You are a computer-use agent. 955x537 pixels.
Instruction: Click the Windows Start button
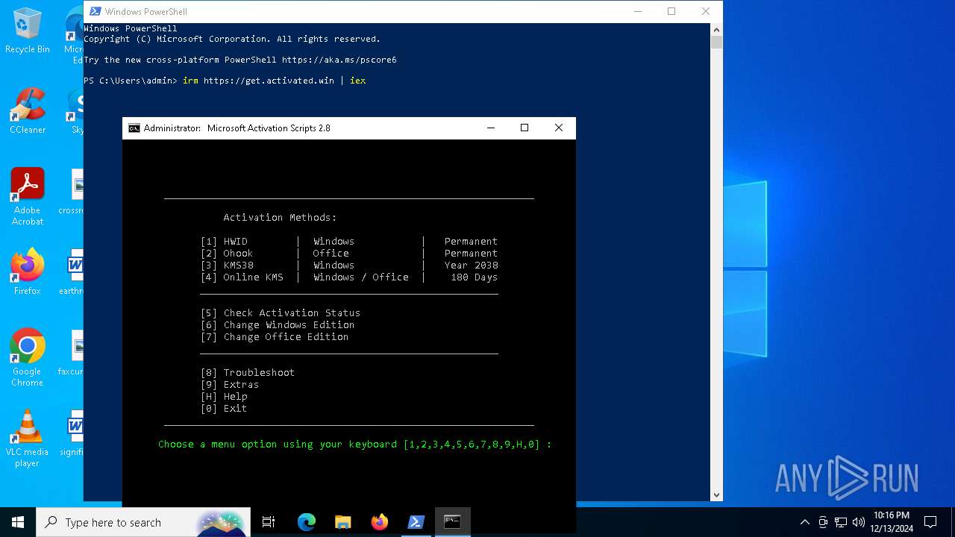click(17, 522)
